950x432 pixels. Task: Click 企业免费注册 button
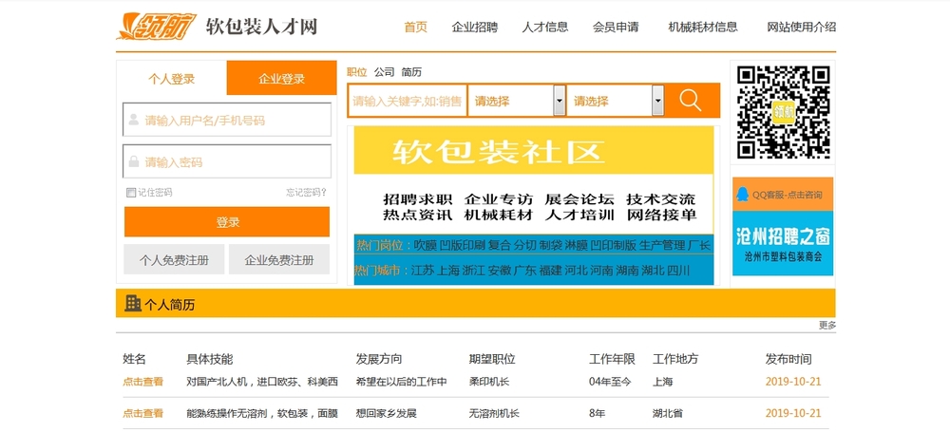pyautogui.click(x=279, y=260)
